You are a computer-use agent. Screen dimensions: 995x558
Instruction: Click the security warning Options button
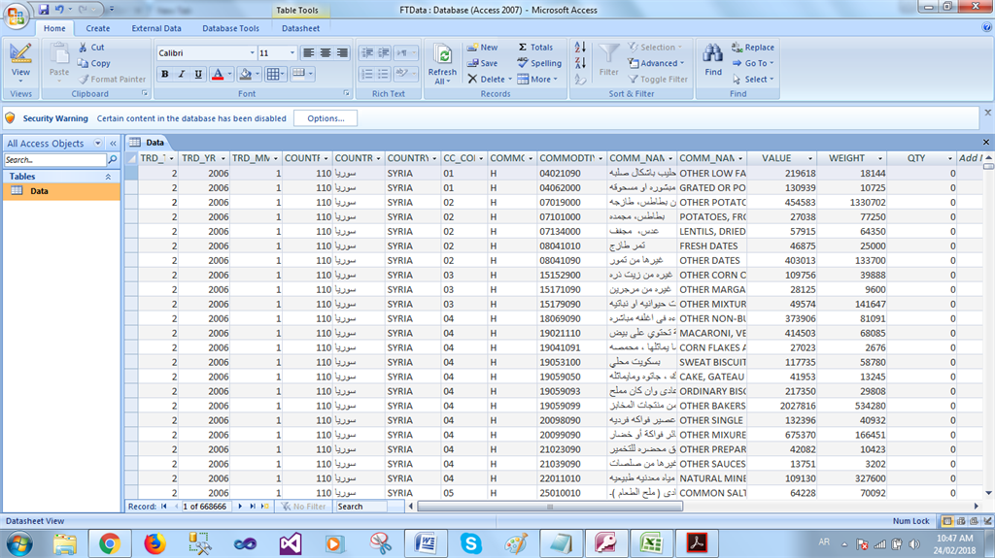326,118
